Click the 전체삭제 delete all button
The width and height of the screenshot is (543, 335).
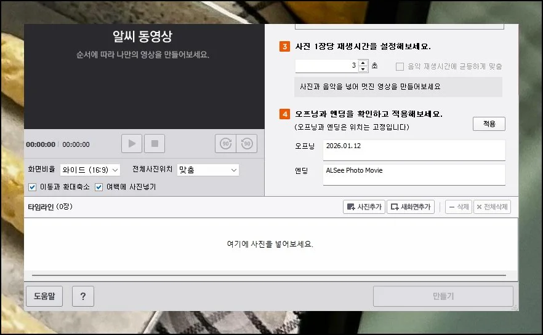click(x=492, y=207)
